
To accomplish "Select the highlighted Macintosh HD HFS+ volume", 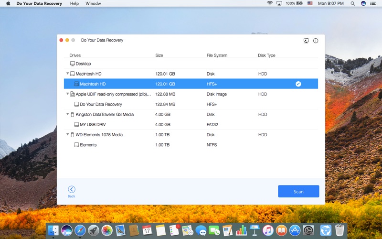I will point(191,84).
